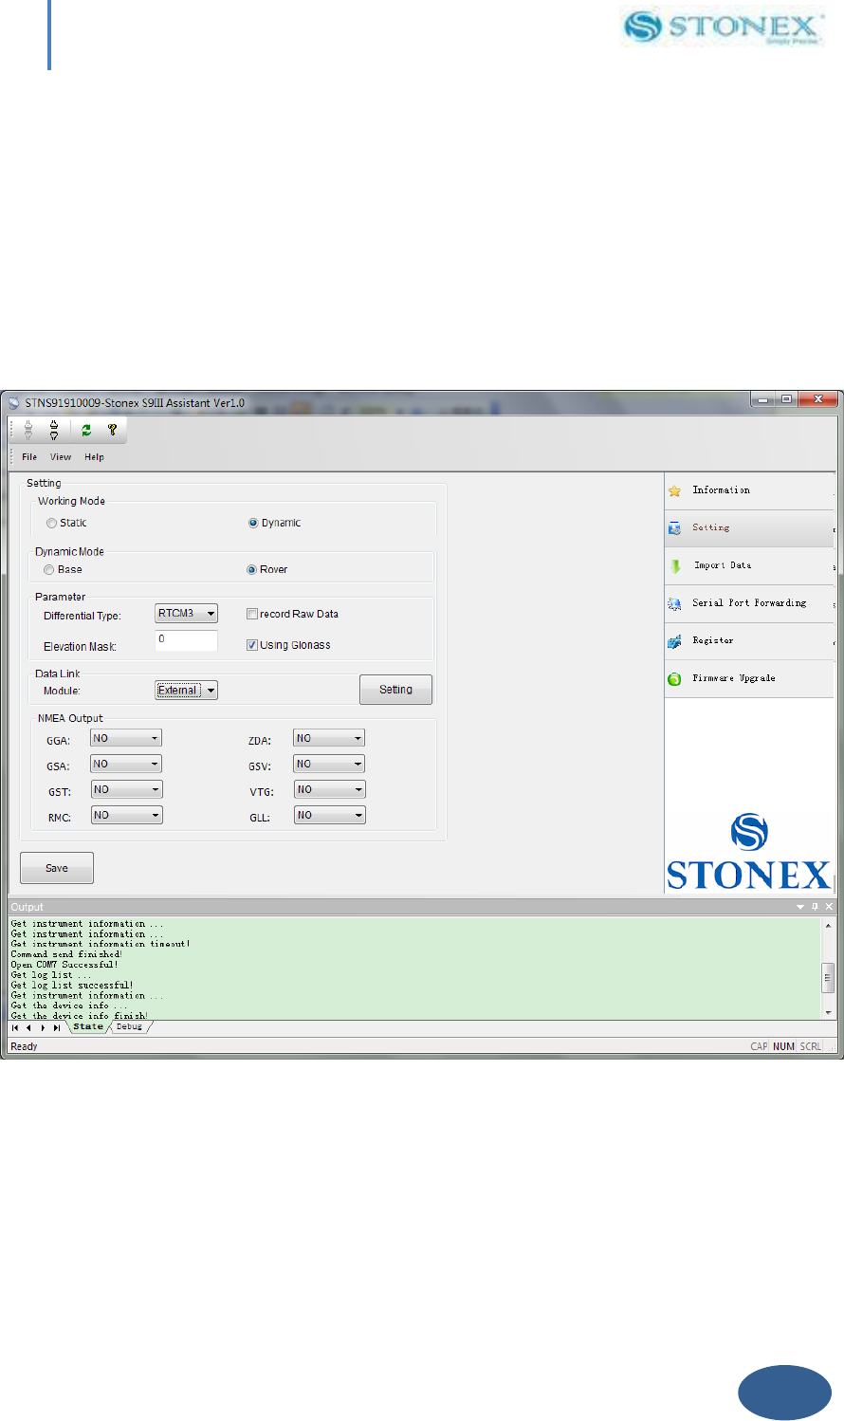This screenshot has width=844, height=1421.
Task: Open the GST output dropdown
Action: [126, 789]
